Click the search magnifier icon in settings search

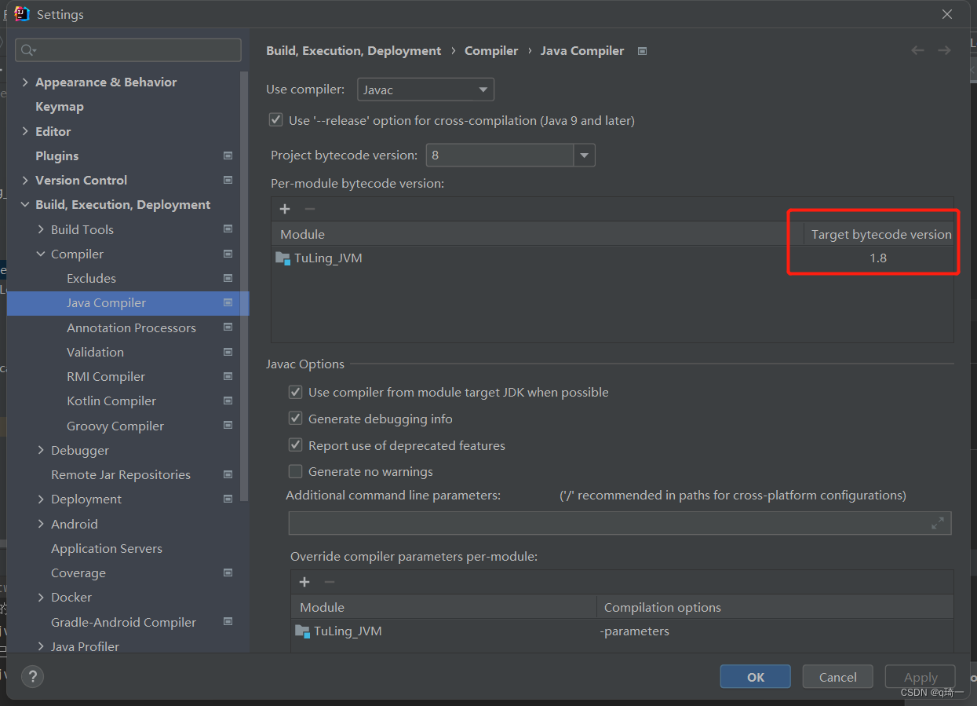point(27,50)
